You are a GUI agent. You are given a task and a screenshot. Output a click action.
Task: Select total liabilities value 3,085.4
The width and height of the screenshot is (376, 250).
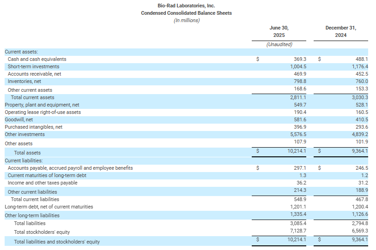point(298,223)
